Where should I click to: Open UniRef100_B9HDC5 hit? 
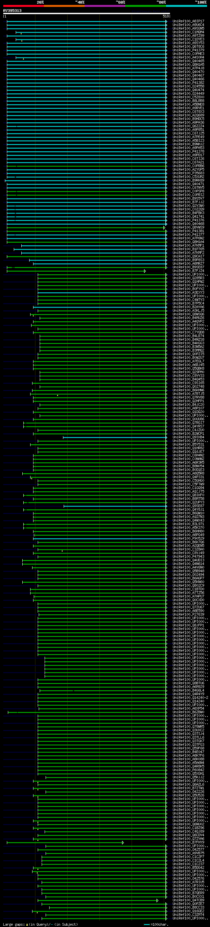pyautogui.click(x=188, y=119)
